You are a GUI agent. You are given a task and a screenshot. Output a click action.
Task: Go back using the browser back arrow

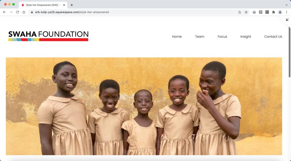click(5, 12)
